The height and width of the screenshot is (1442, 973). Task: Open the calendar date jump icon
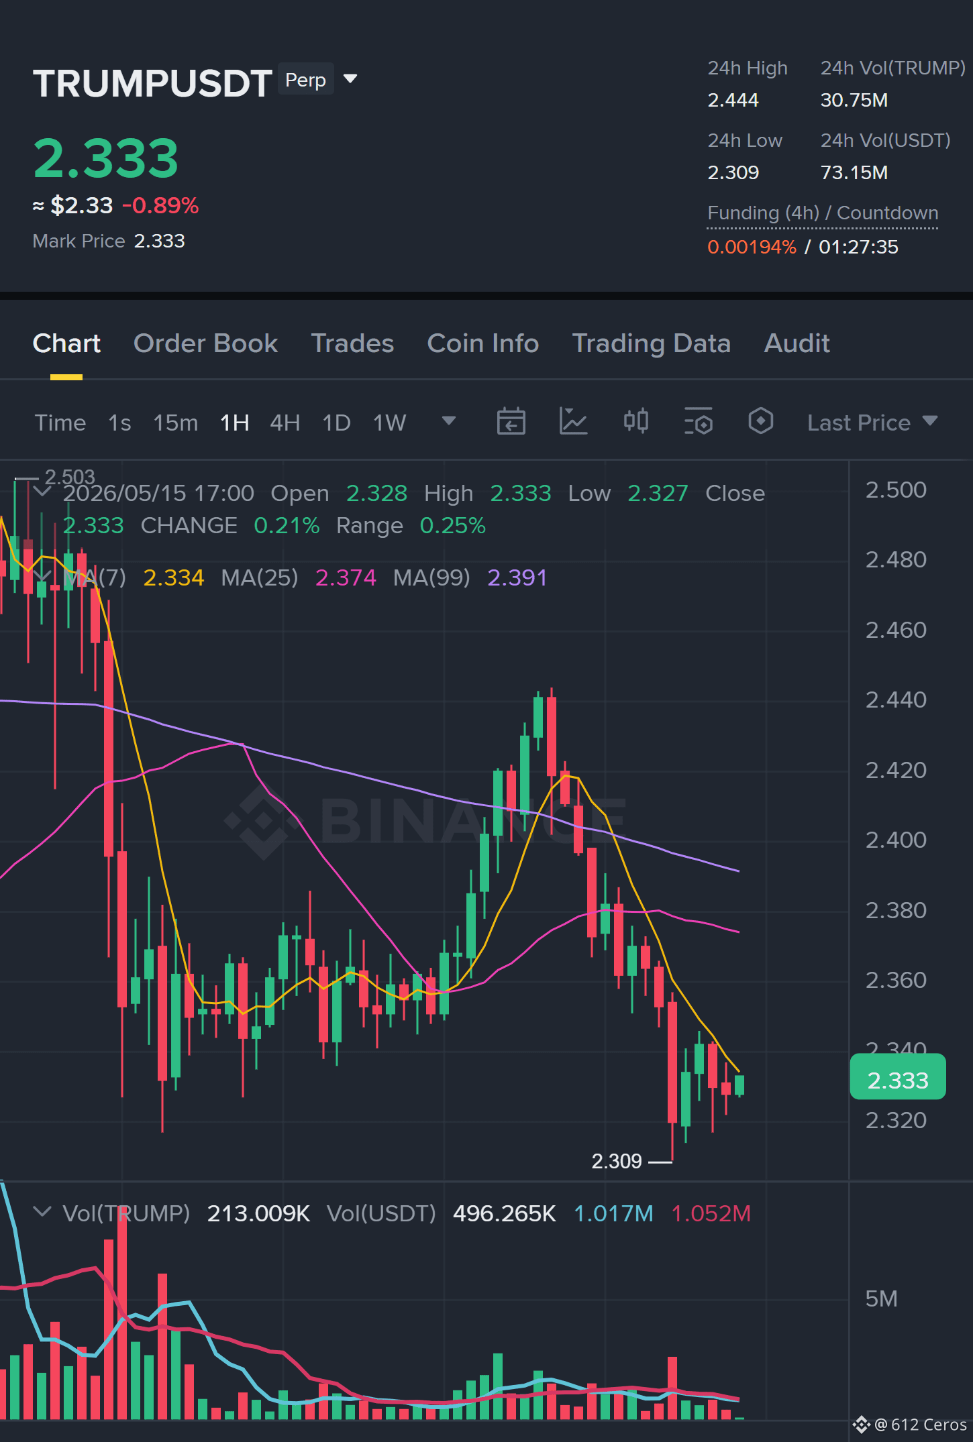coord(511,422)
